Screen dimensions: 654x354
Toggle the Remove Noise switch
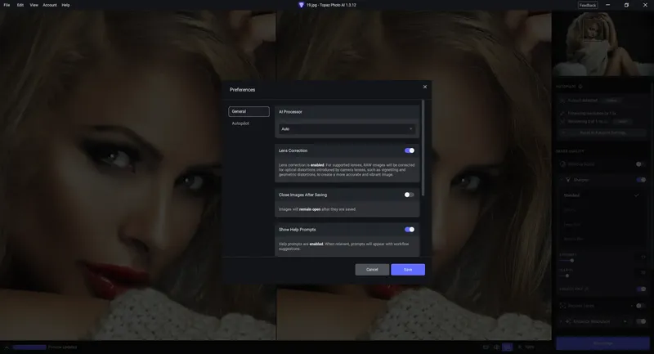coord(640,164)
